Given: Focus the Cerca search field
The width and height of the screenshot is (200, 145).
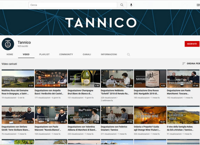Looking at the screenshot, I should click(73, 5).
